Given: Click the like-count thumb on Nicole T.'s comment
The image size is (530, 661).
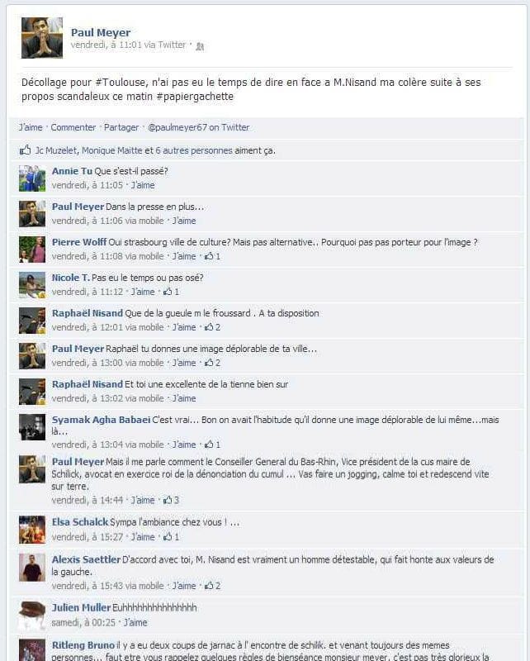Looking at the screenshot, I should [168, 292].
